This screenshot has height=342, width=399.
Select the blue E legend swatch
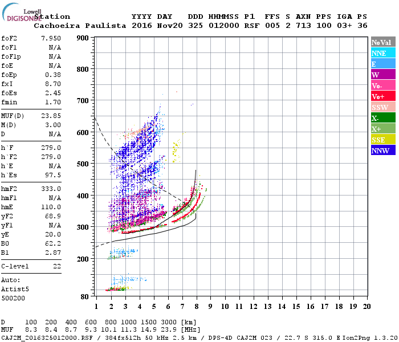(383, 64)
